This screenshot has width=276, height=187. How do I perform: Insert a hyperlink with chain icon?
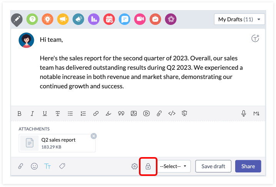(96, 113)
